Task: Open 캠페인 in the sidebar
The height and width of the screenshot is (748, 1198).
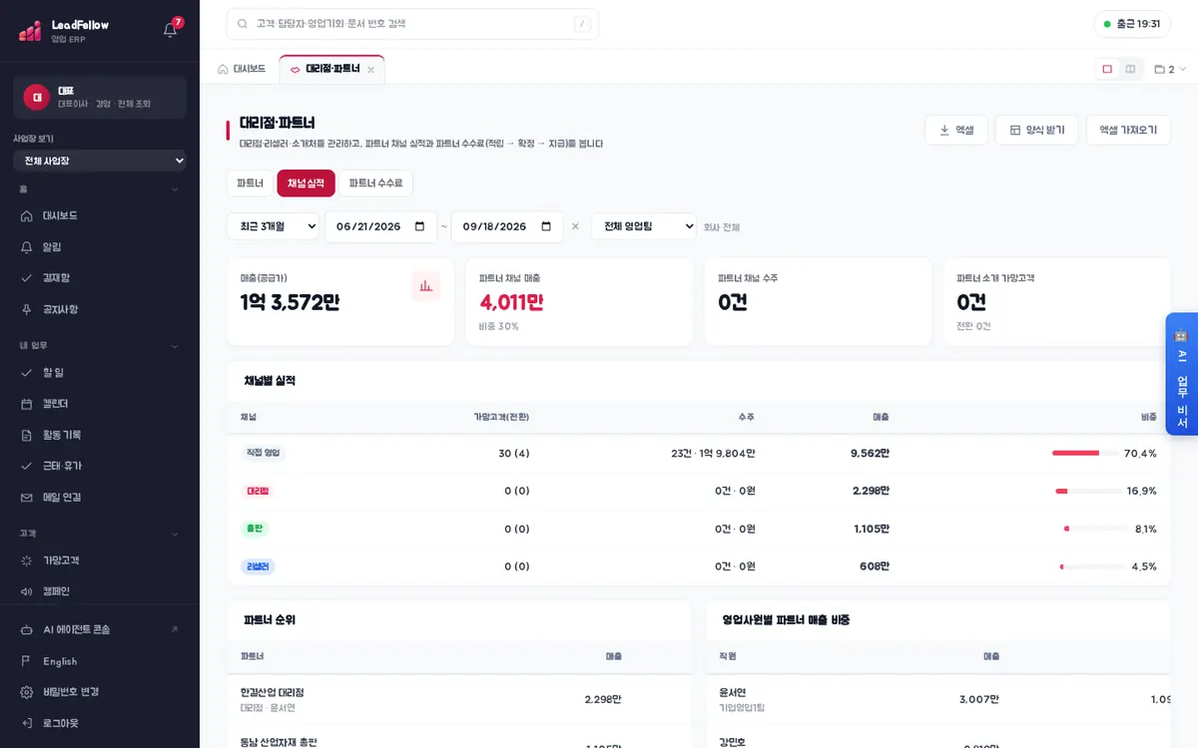Action: click(100, 591)
